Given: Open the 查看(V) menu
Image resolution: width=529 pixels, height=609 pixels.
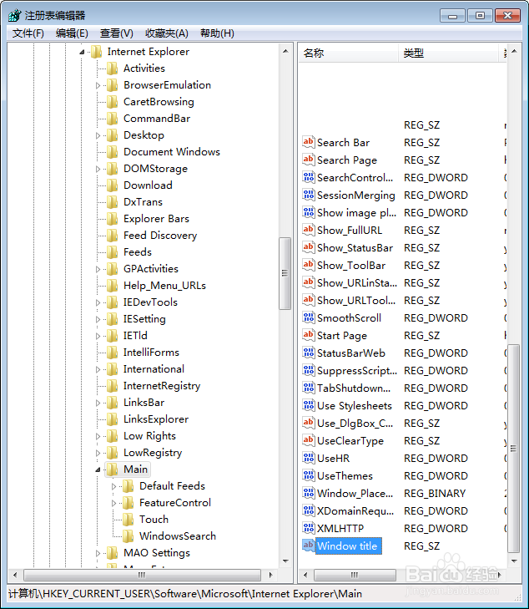Looking at the screenshot, I should point(116,33).
